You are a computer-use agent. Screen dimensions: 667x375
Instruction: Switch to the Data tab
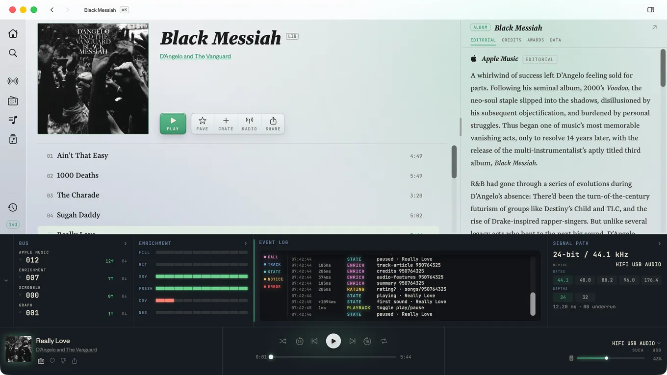[x=556, y=40]
